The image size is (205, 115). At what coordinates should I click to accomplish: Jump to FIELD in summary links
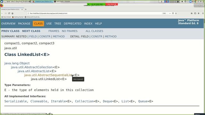[33, 36]
